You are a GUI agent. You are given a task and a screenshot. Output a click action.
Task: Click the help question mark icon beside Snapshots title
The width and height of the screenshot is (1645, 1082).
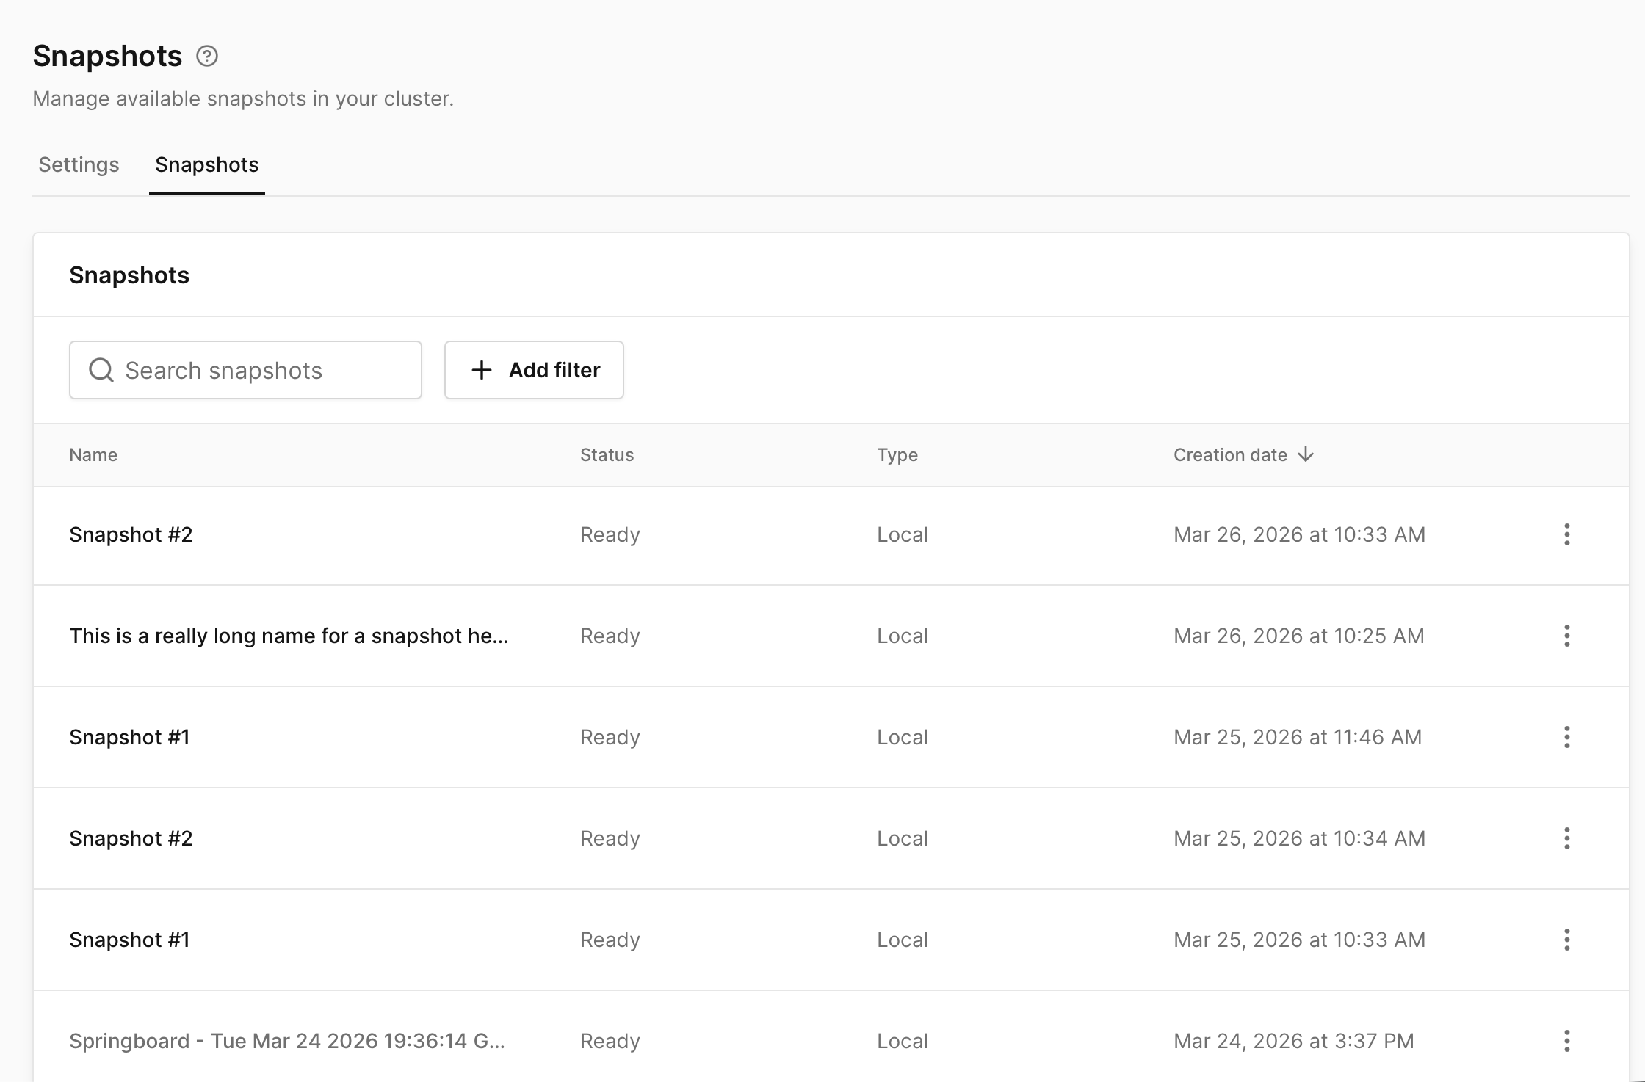tap(207, 56)
